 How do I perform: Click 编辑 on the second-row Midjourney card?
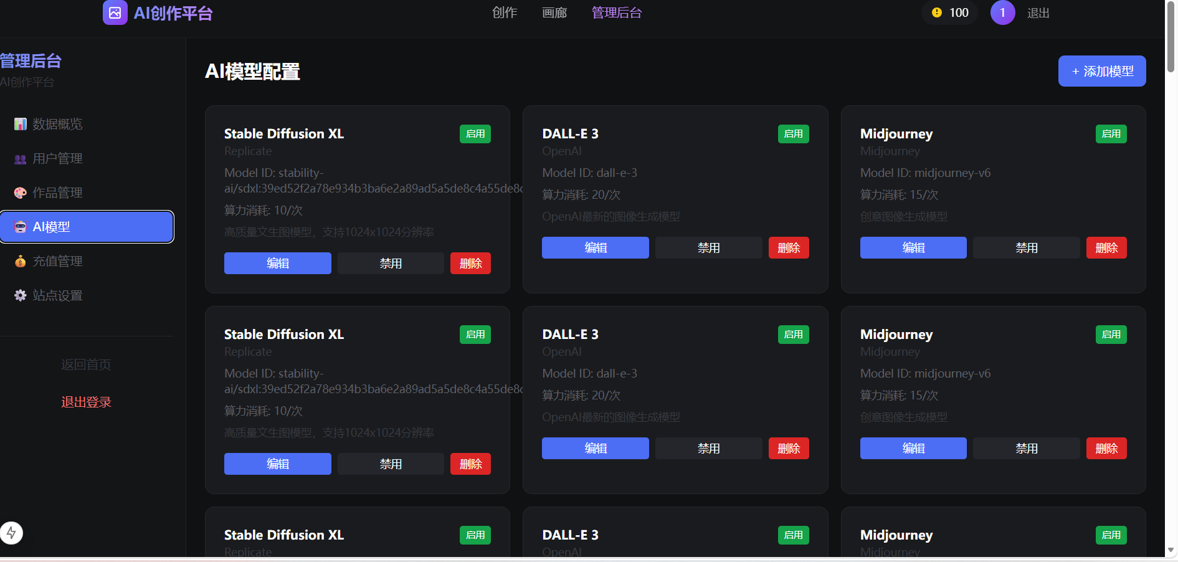[913, 448]
